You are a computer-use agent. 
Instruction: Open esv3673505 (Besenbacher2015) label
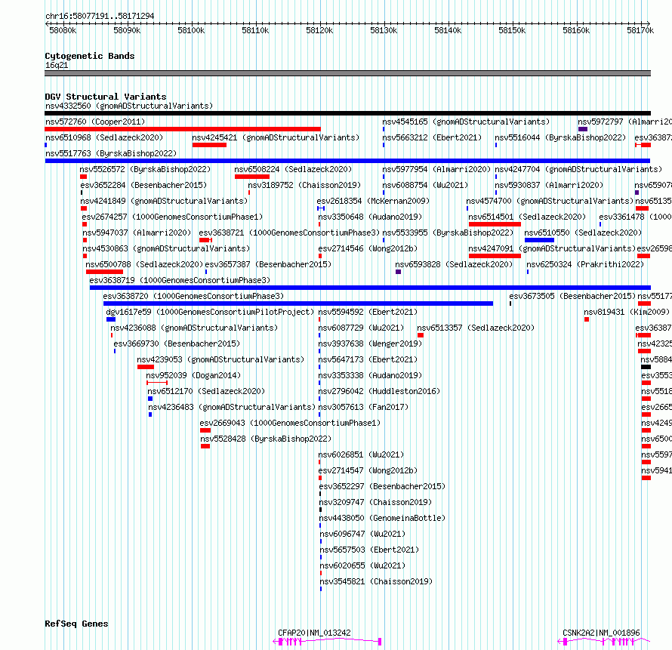click(572, 296)
